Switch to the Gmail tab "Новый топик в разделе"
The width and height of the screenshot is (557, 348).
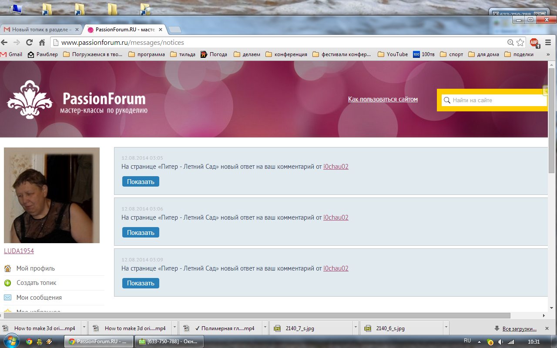pyautogui.click(x=41, y=30)
